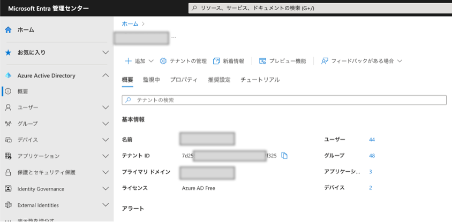Expand the デバイス menu chevron
The image size is (452, 222).
(106, 140)
